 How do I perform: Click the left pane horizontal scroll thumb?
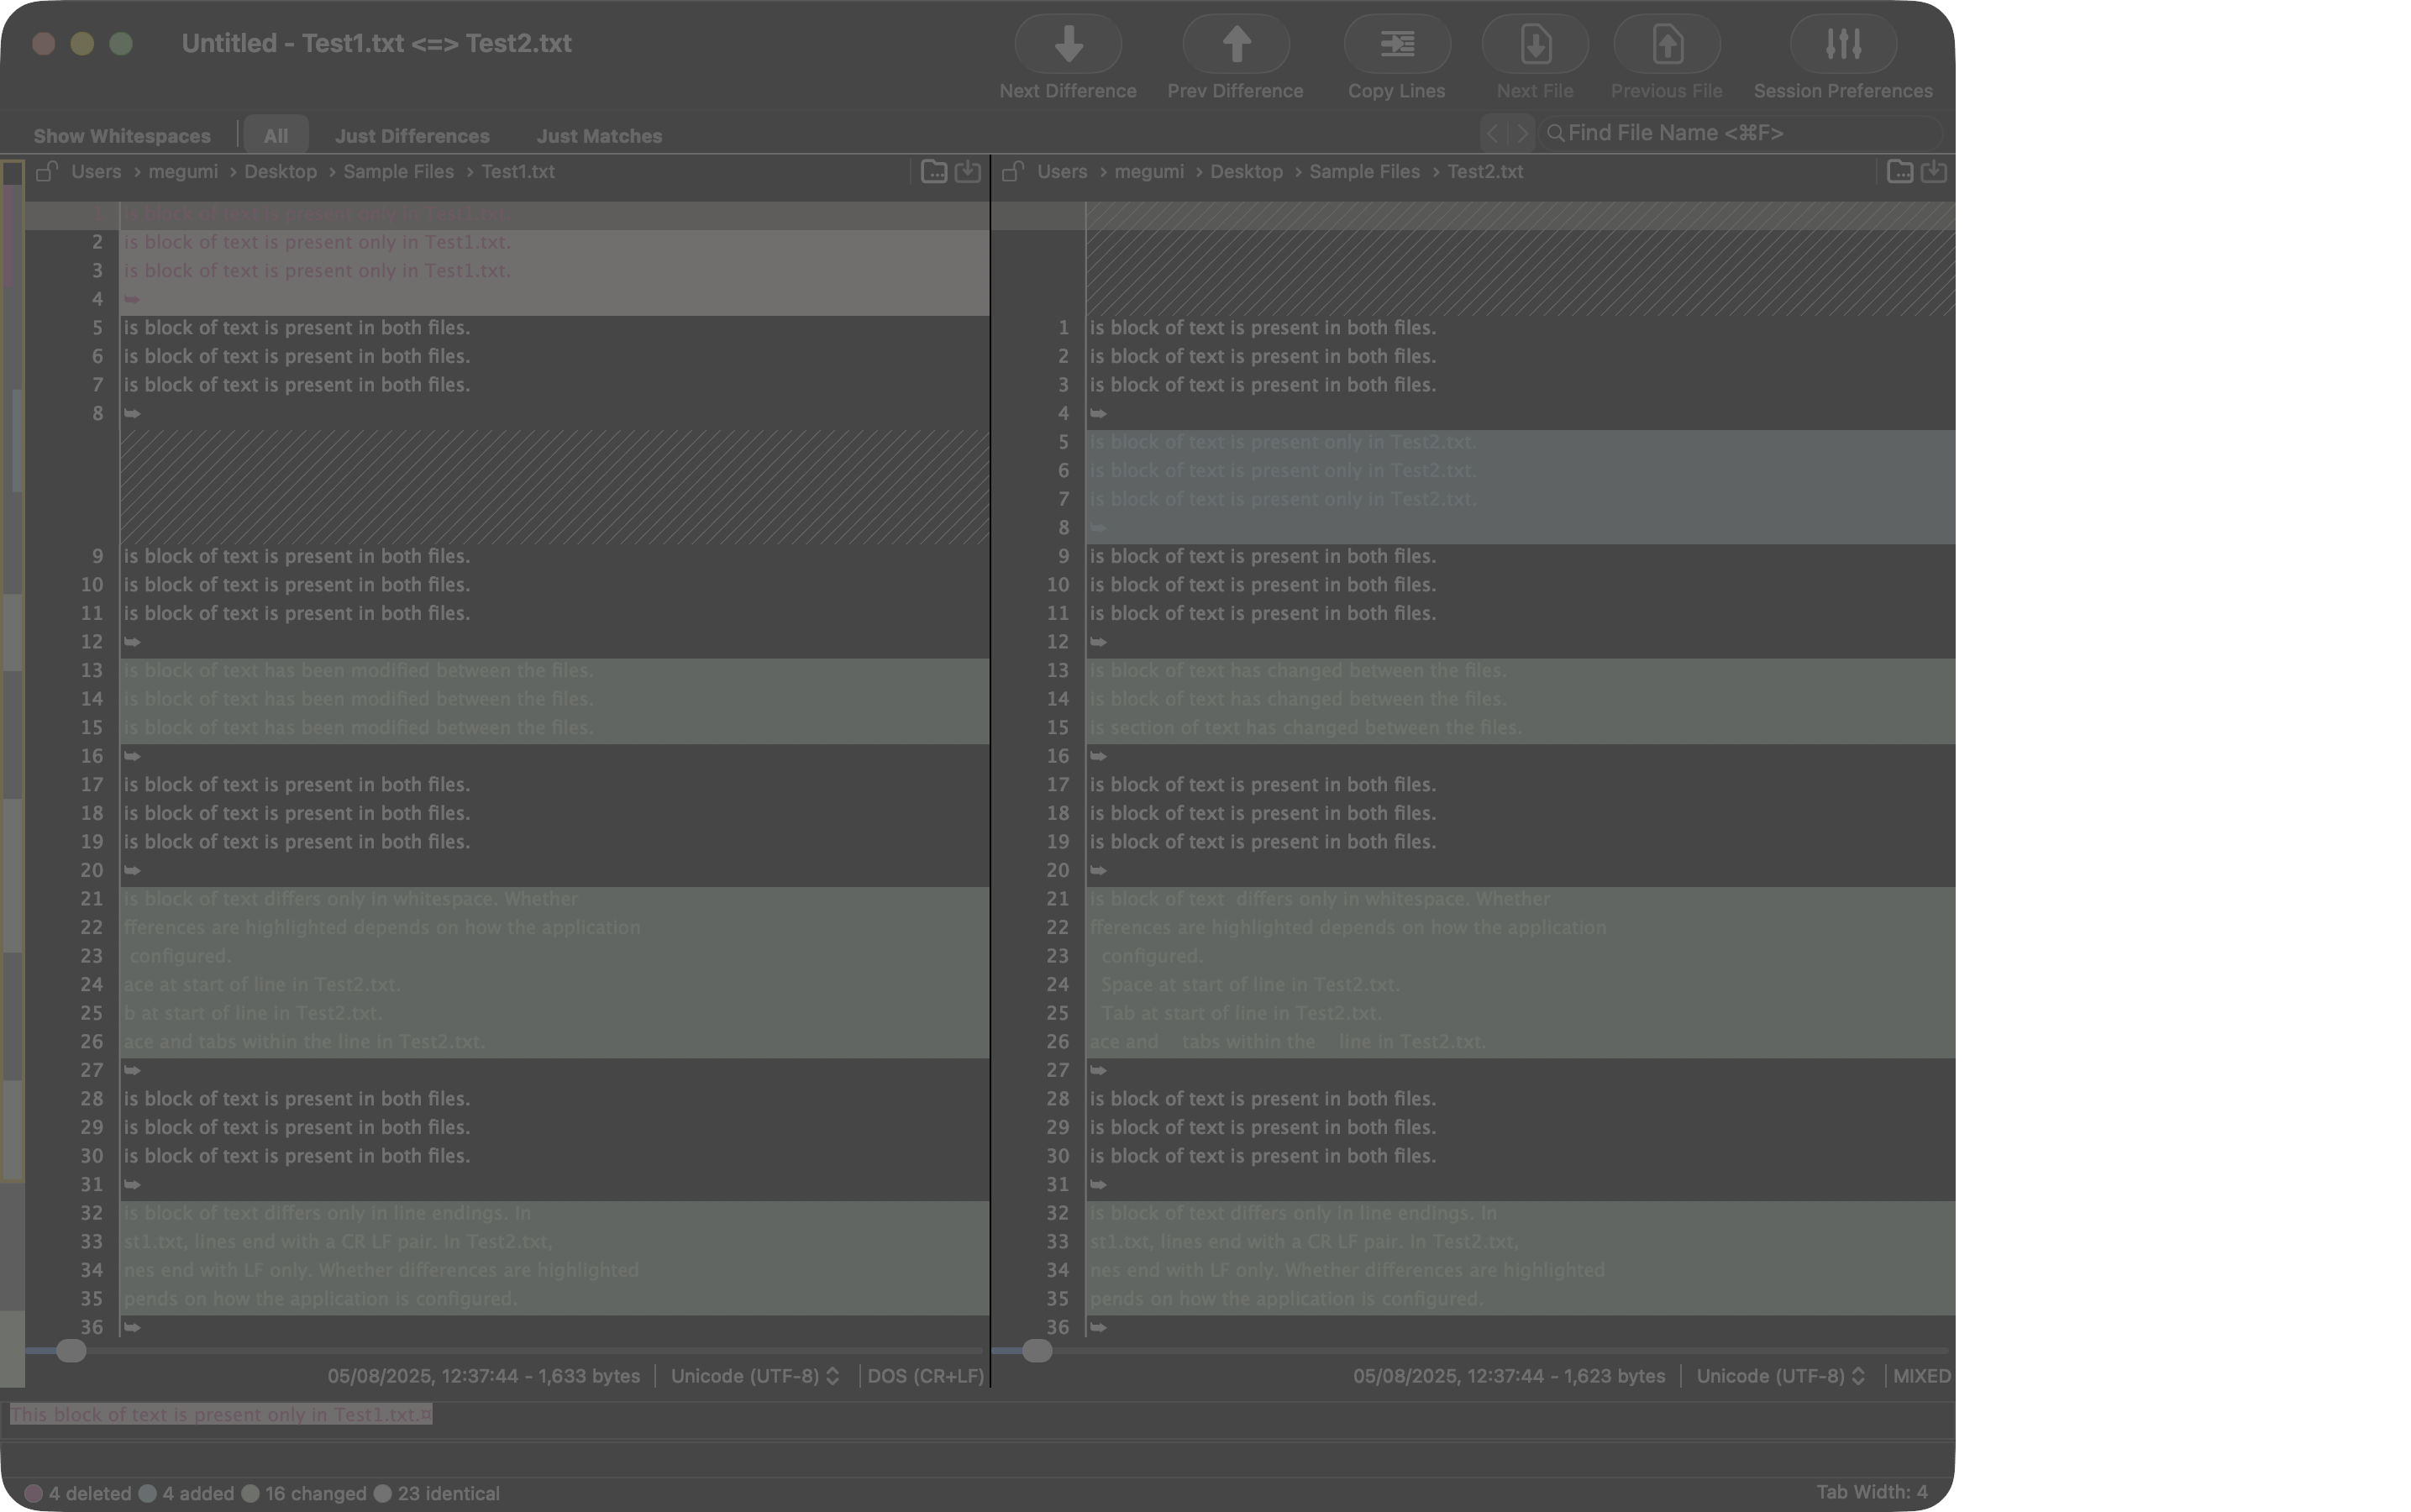coord(71,1351)
